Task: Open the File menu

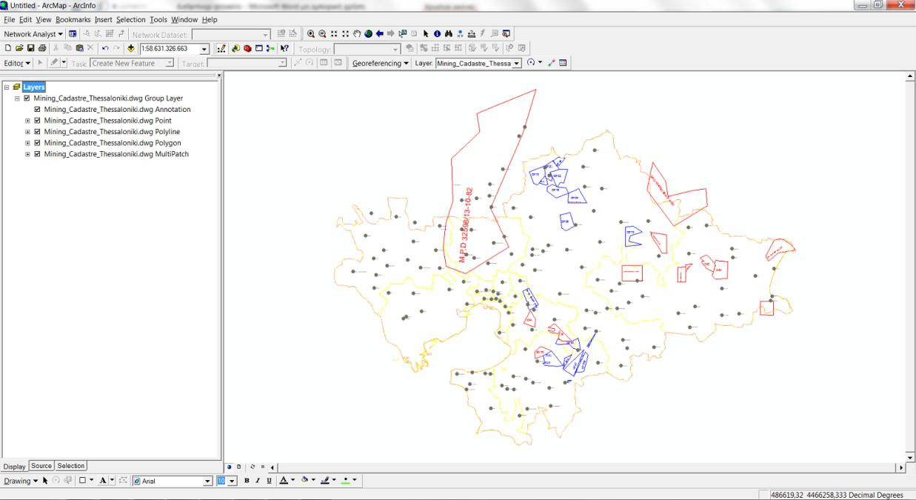Action: [x=10, y=19]
